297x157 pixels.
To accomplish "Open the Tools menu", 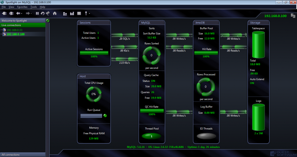I will click(33, 7).
